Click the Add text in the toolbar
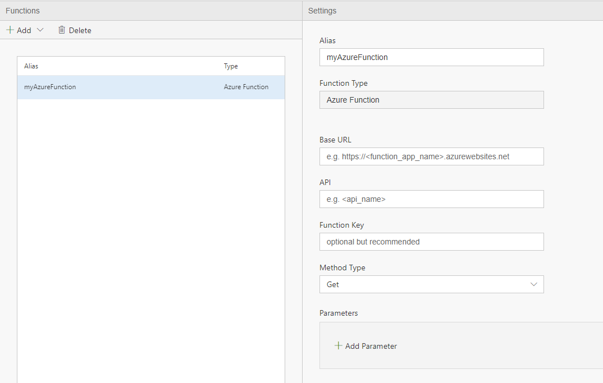Viewport: 603px width, 383px height. point(24,30)
